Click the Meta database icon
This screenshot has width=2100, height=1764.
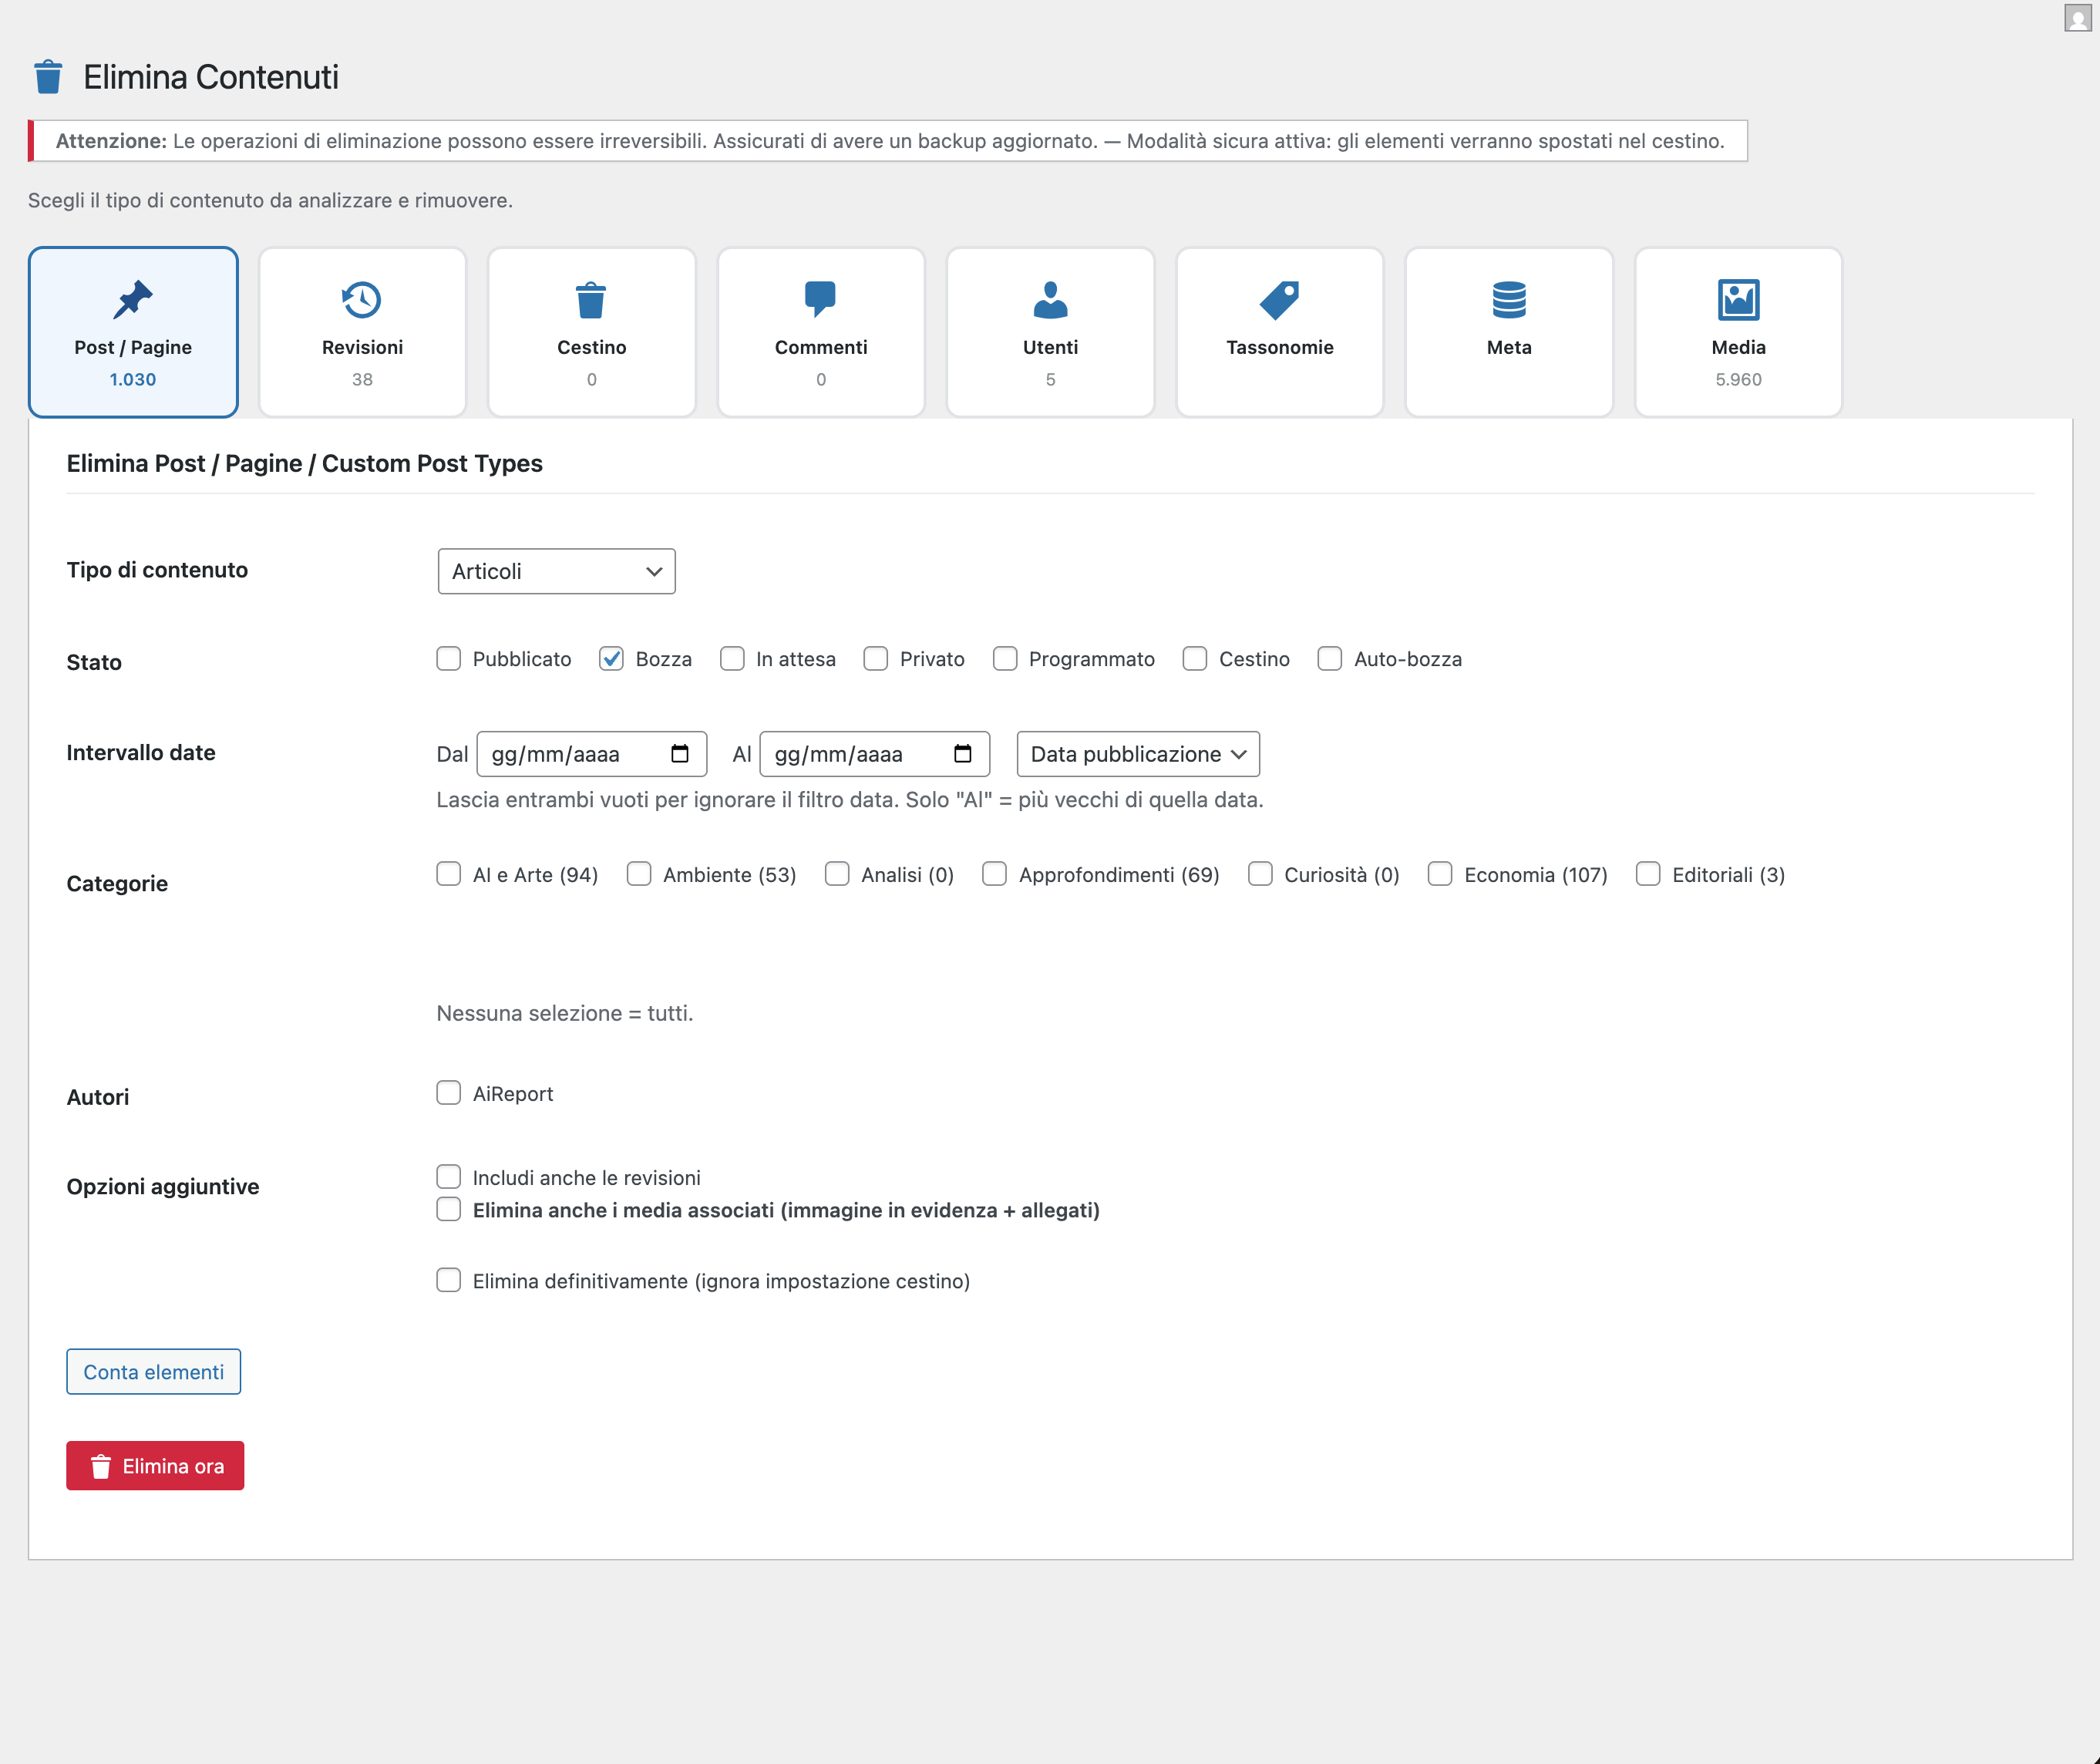tap(1508, 299)
